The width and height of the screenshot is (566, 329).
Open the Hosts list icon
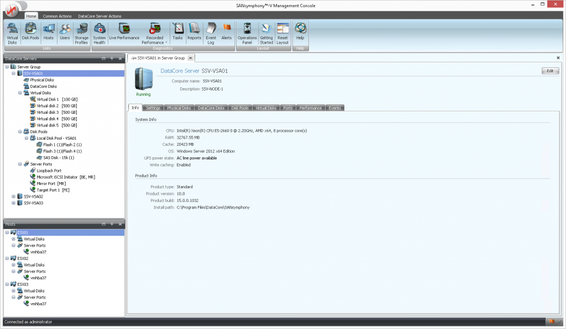pos(49,33)
